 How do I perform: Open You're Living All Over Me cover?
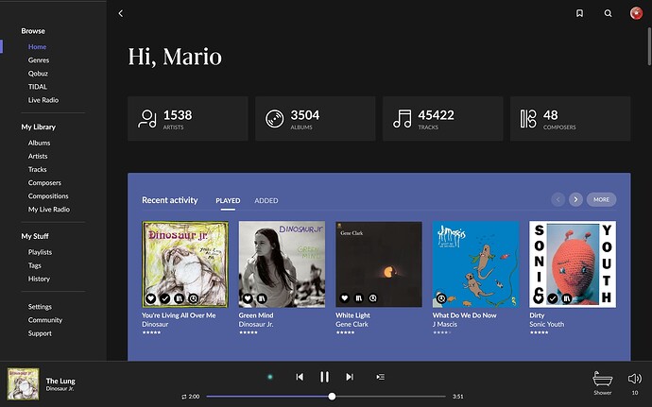pyautogui.click(x=185, y=264)
